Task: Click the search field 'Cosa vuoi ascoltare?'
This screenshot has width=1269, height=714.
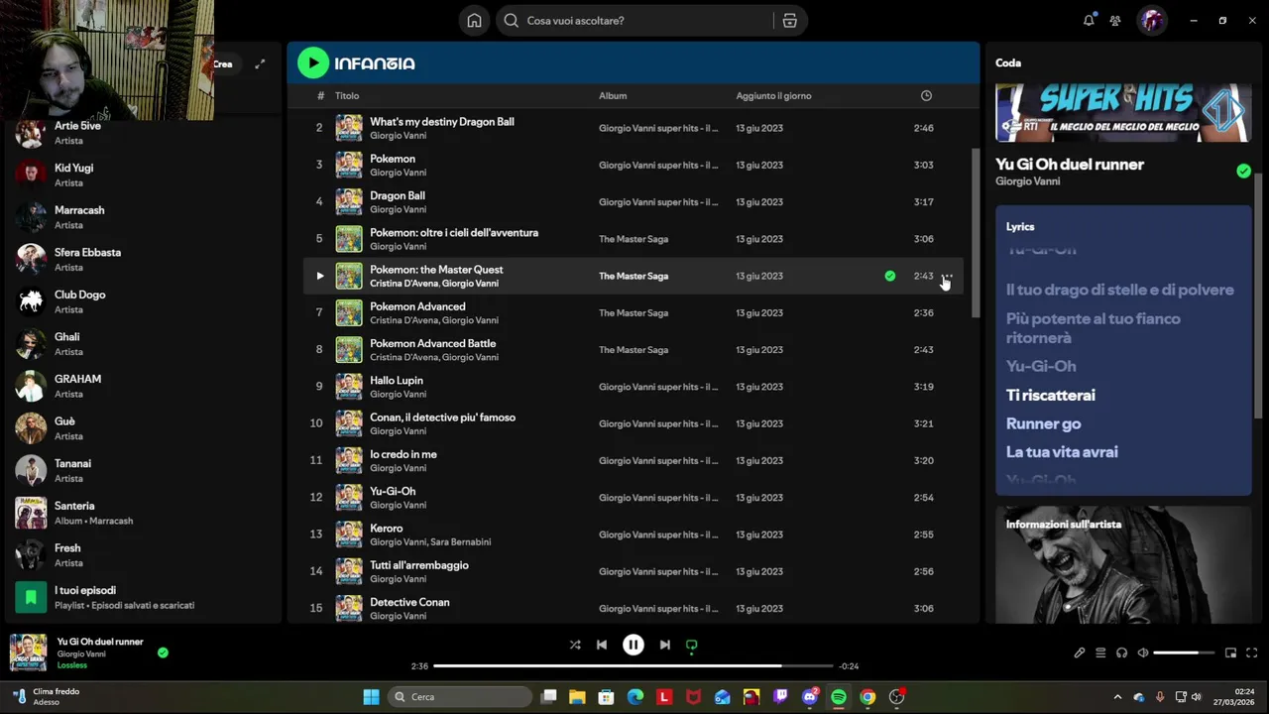Action: point(635,21)
